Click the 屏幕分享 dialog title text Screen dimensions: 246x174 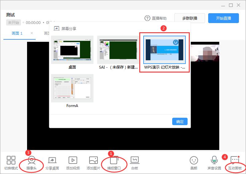coord(69,29)
